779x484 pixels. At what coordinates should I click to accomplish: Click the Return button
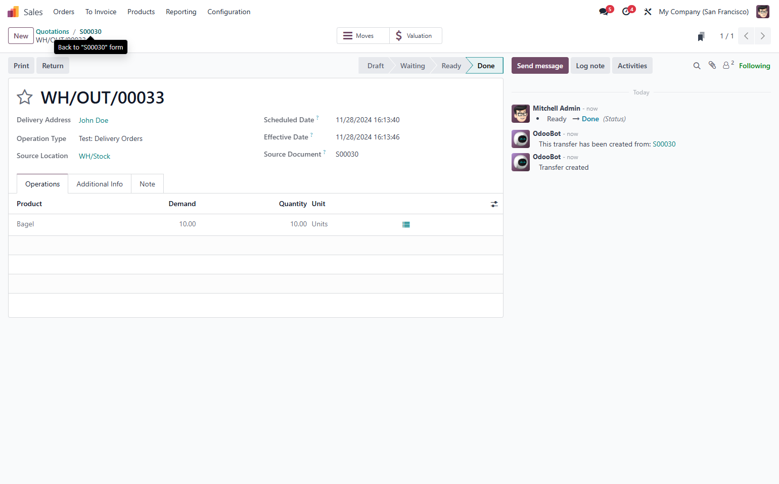[x=53, y=66]
